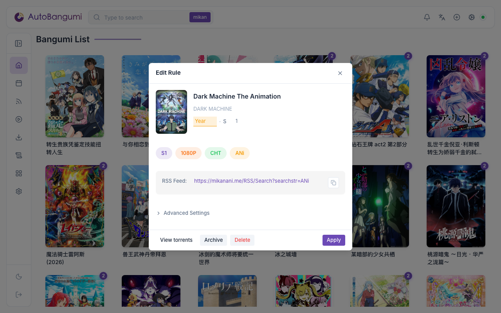Expand Advanced Settings section

pyautogui.click(x=183, y=213)
